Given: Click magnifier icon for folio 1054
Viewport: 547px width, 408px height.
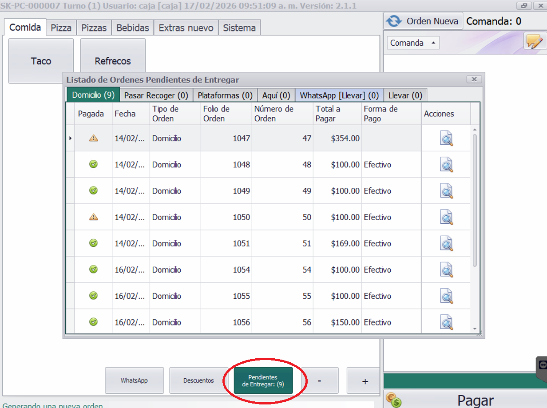Looking at the screenshot, I should [x=446, y=270].
